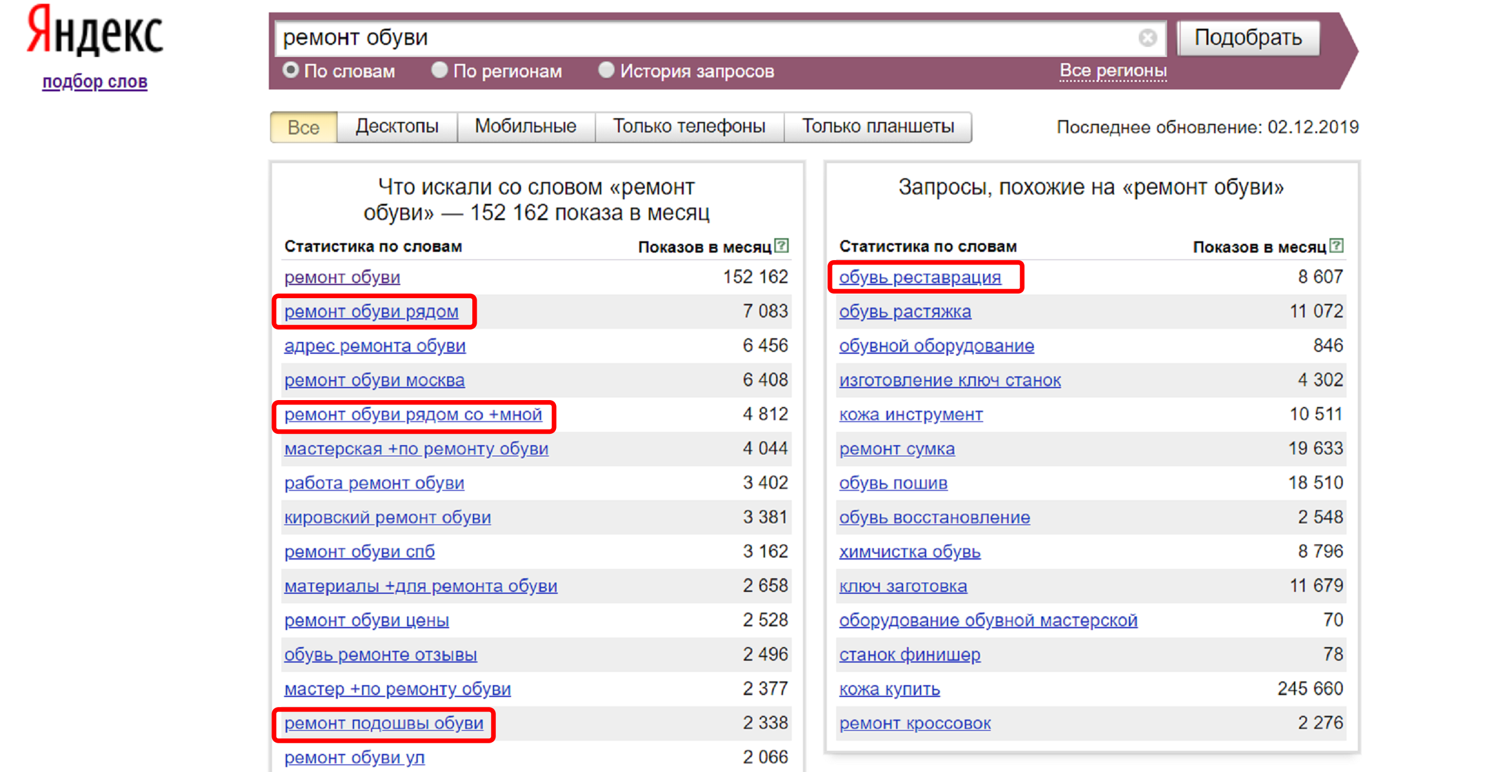
Task: Open the изготовление ключ станок link
Action: (x=950, y=380)
